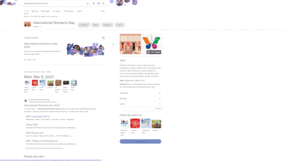Click the magnifier search icon in search bar

(x=103, y=4)
